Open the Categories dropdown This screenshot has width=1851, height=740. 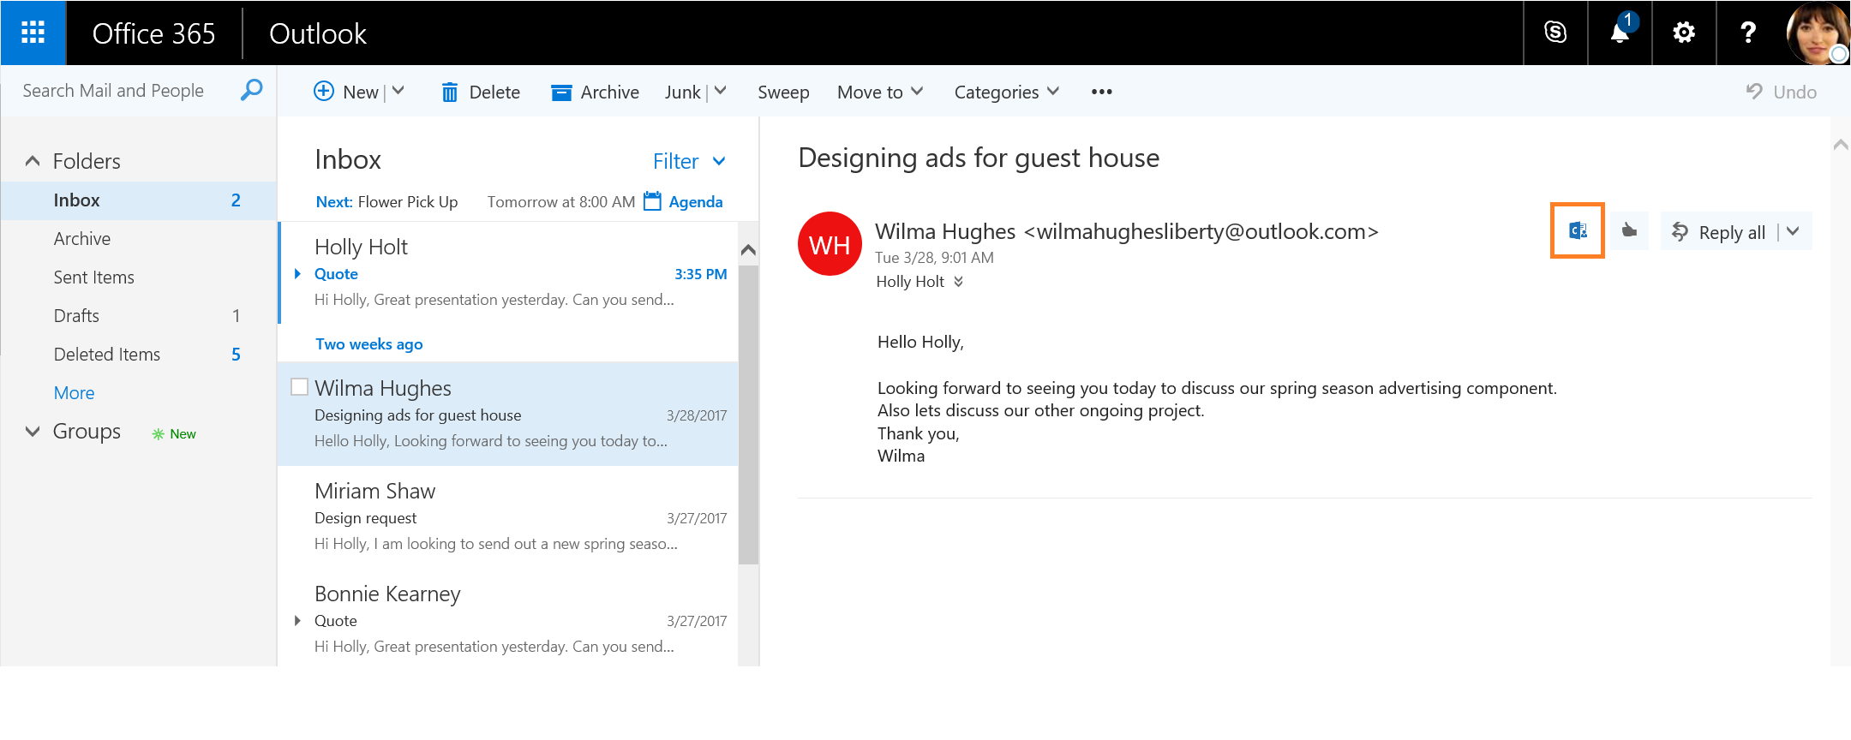coord(1007,92)
